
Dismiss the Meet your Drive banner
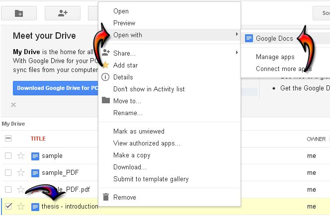[x=13, y=105]
